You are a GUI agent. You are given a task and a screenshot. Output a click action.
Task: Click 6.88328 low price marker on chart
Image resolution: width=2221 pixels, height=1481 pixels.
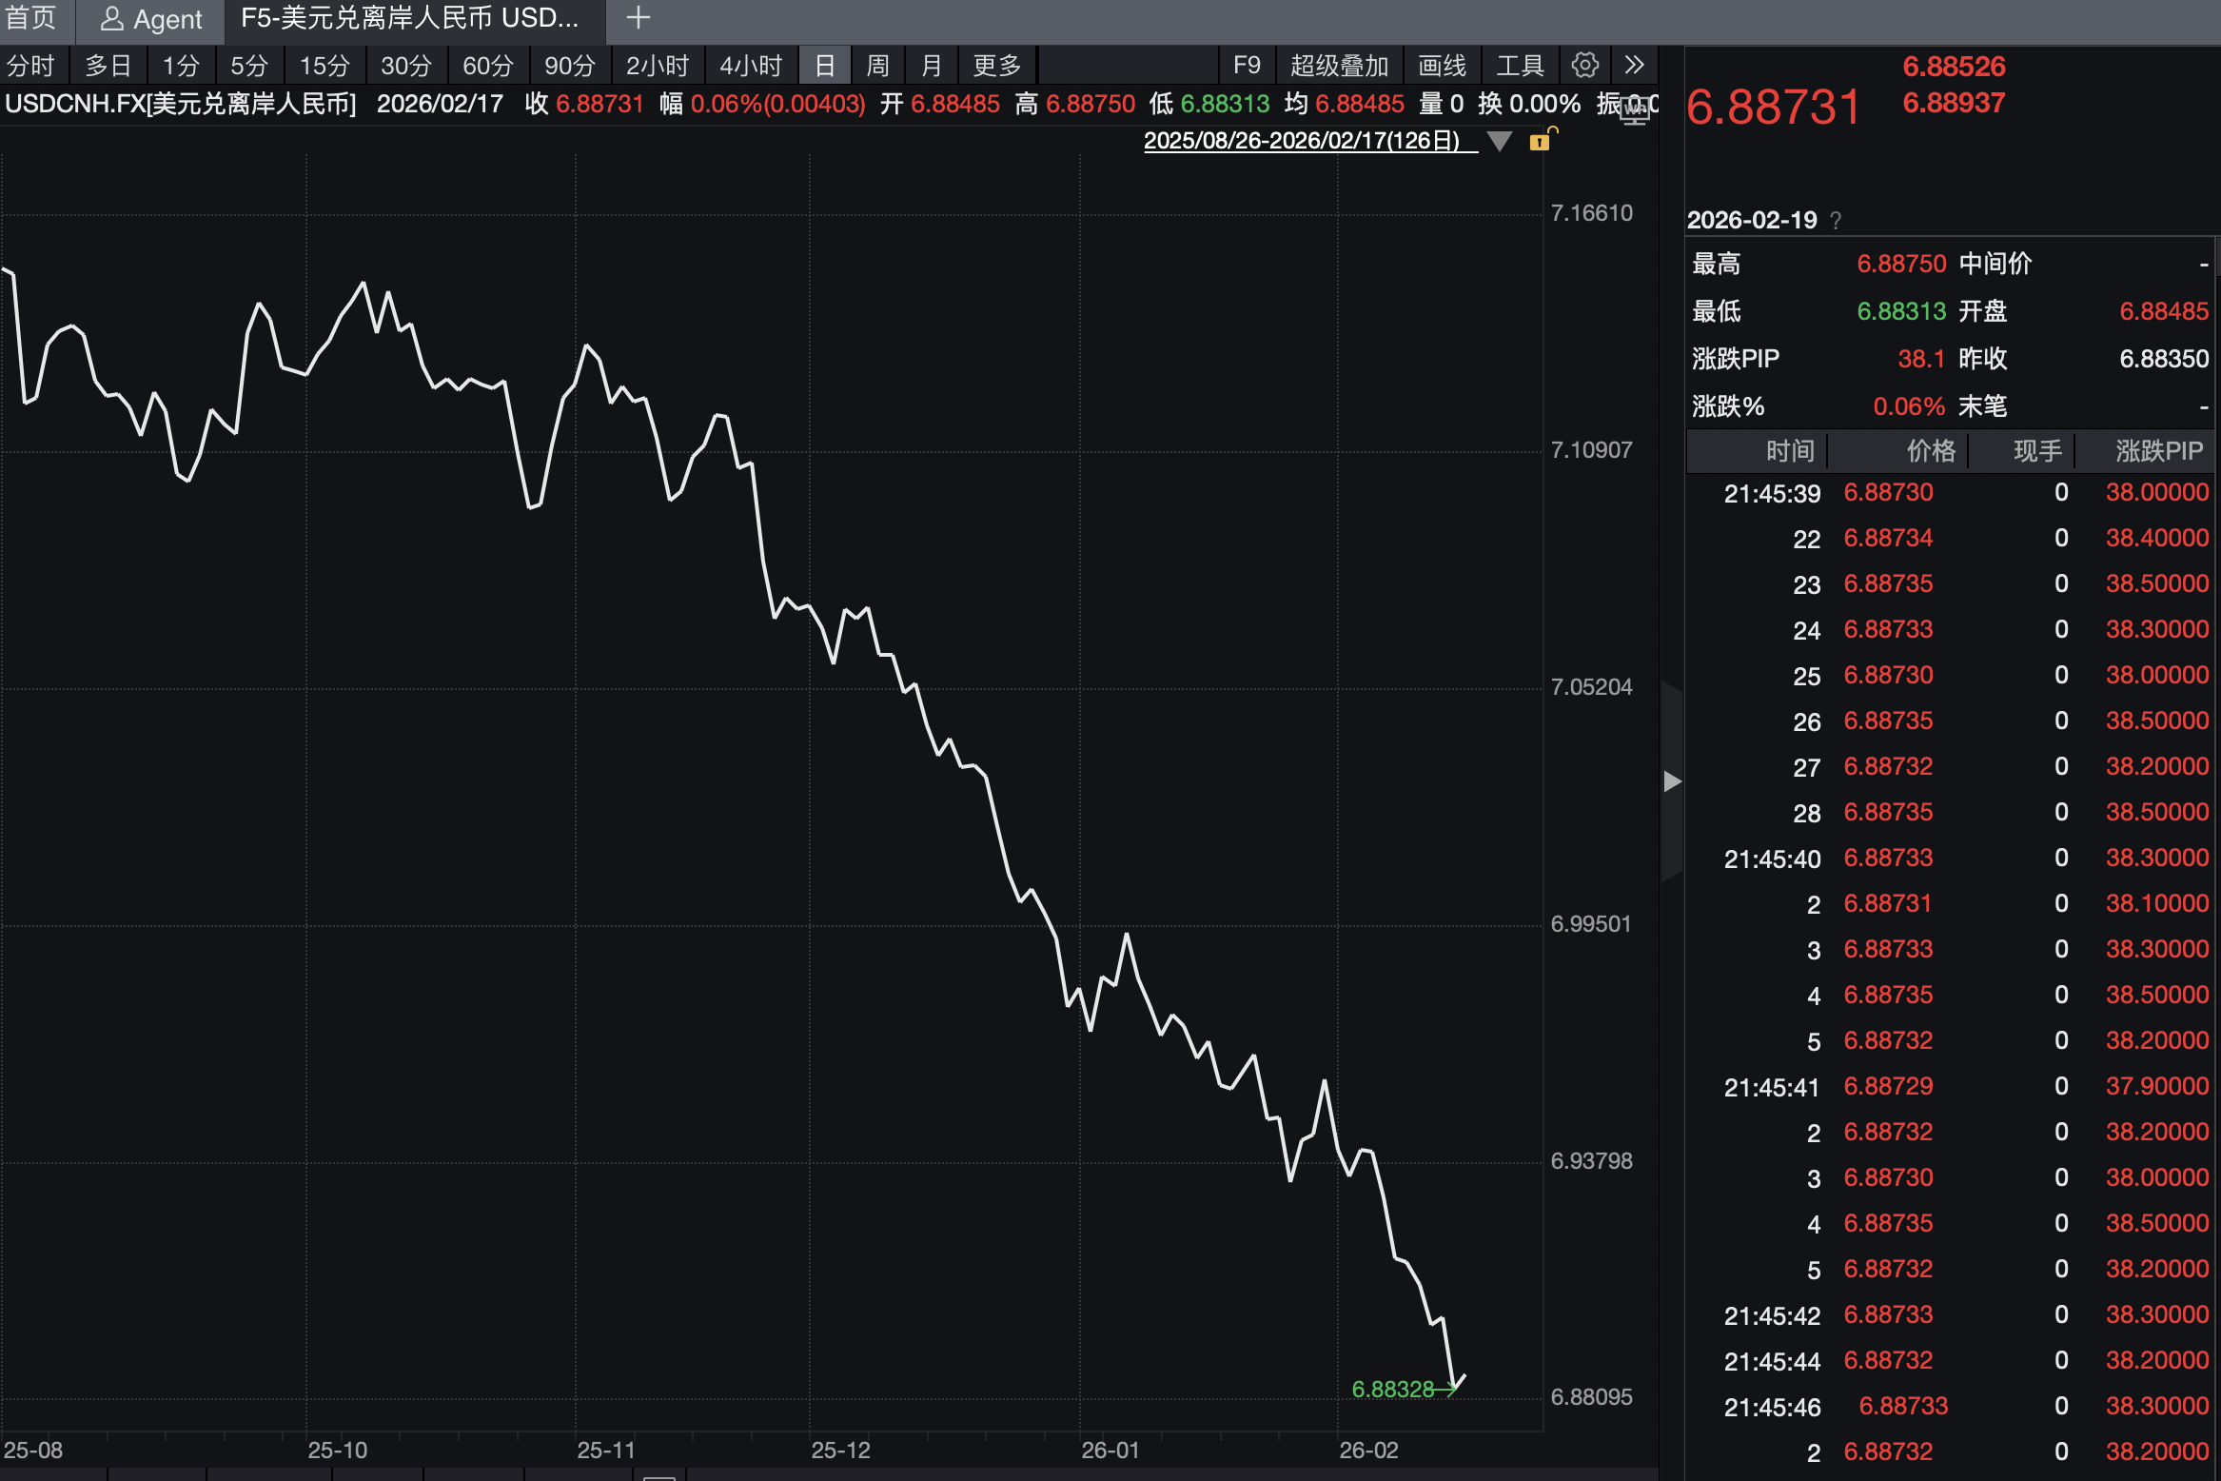[x=1392, y=1389]
